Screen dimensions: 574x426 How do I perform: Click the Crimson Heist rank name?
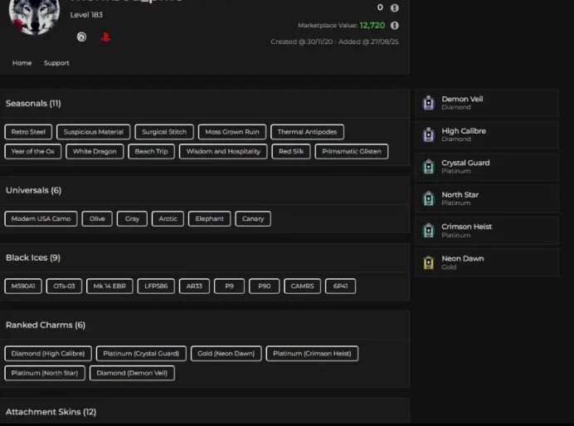coord(466,227)
